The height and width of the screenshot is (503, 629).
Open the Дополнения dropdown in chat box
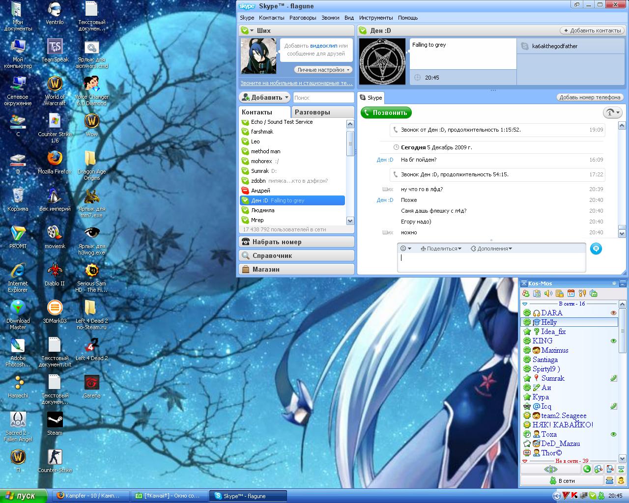pyautogui.click(x=491, y=249)
